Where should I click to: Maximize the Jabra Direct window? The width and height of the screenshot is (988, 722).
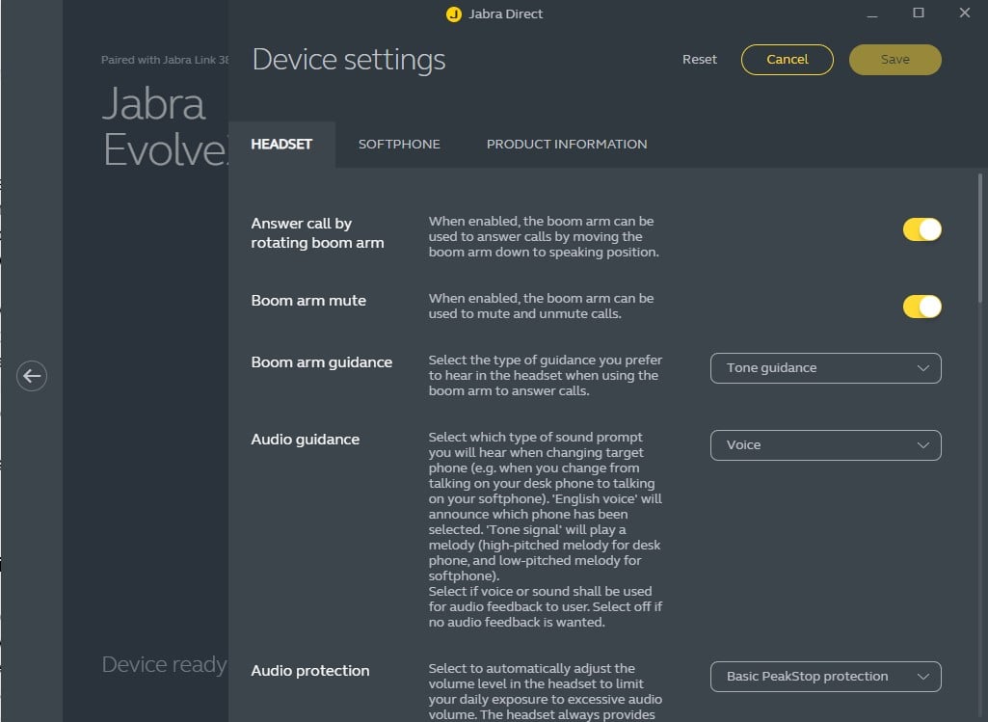pyautogui.click(x=919, y=13)
